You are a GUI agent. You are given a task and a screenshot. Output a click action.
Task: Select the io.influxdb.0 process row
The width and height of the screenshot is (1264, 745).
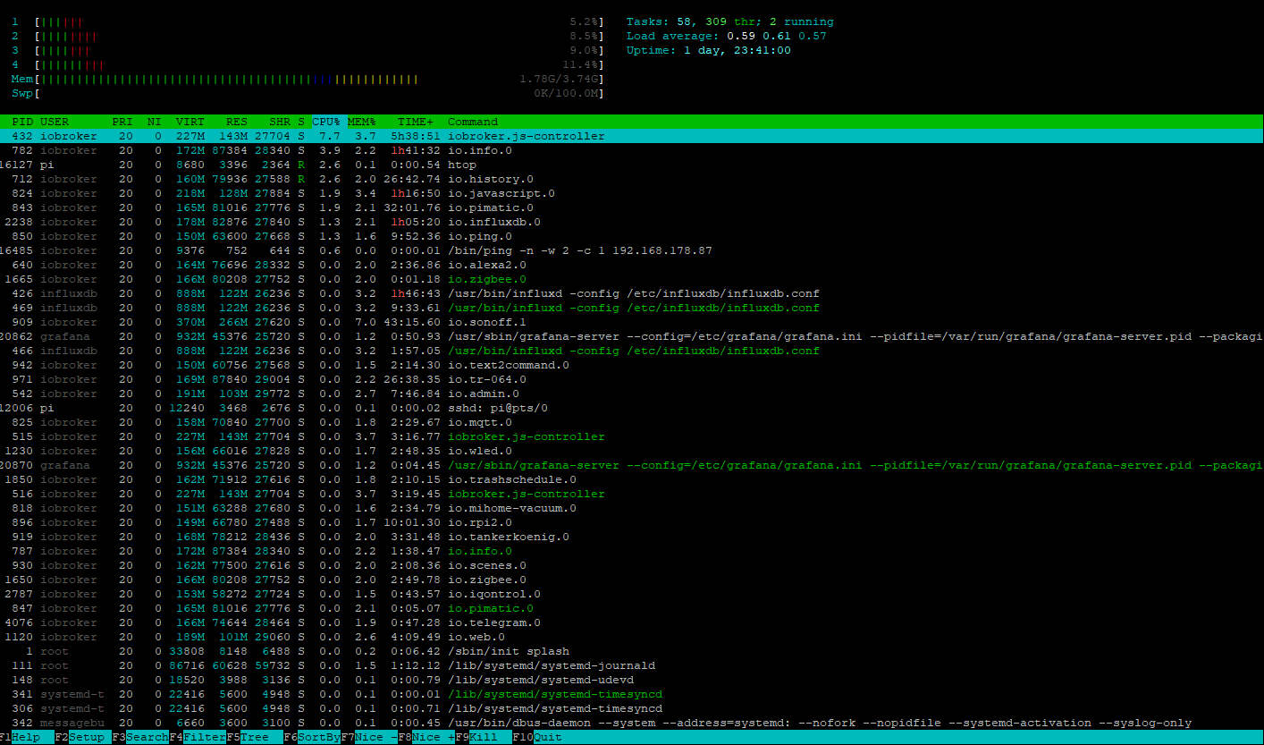(632, 222)
